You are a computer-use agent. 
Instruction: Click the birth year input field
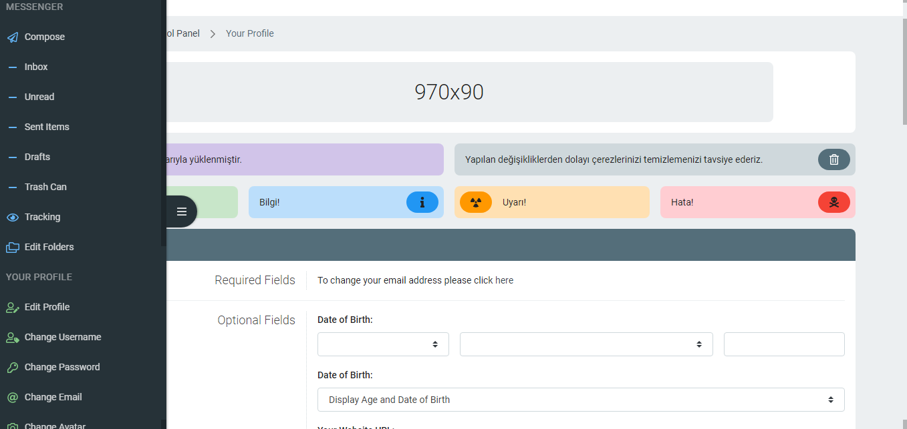tap(783, 344)
